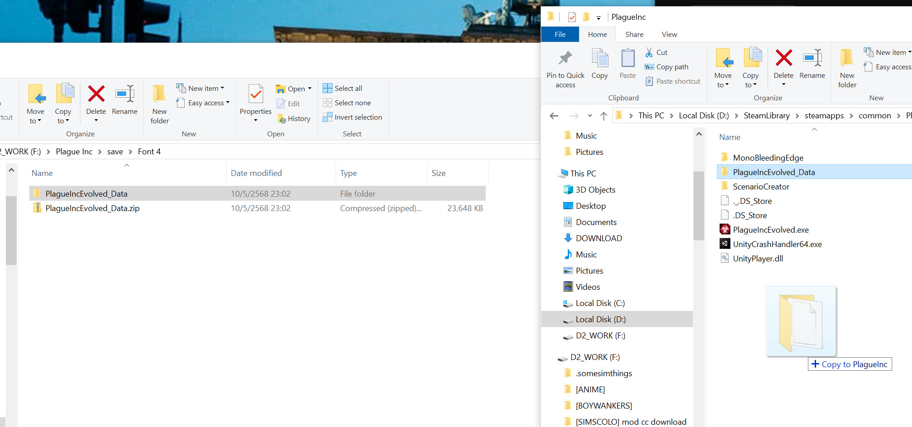Click Move to in left Font 4 window
Screen dimensions: 912x427
[36, 103]
